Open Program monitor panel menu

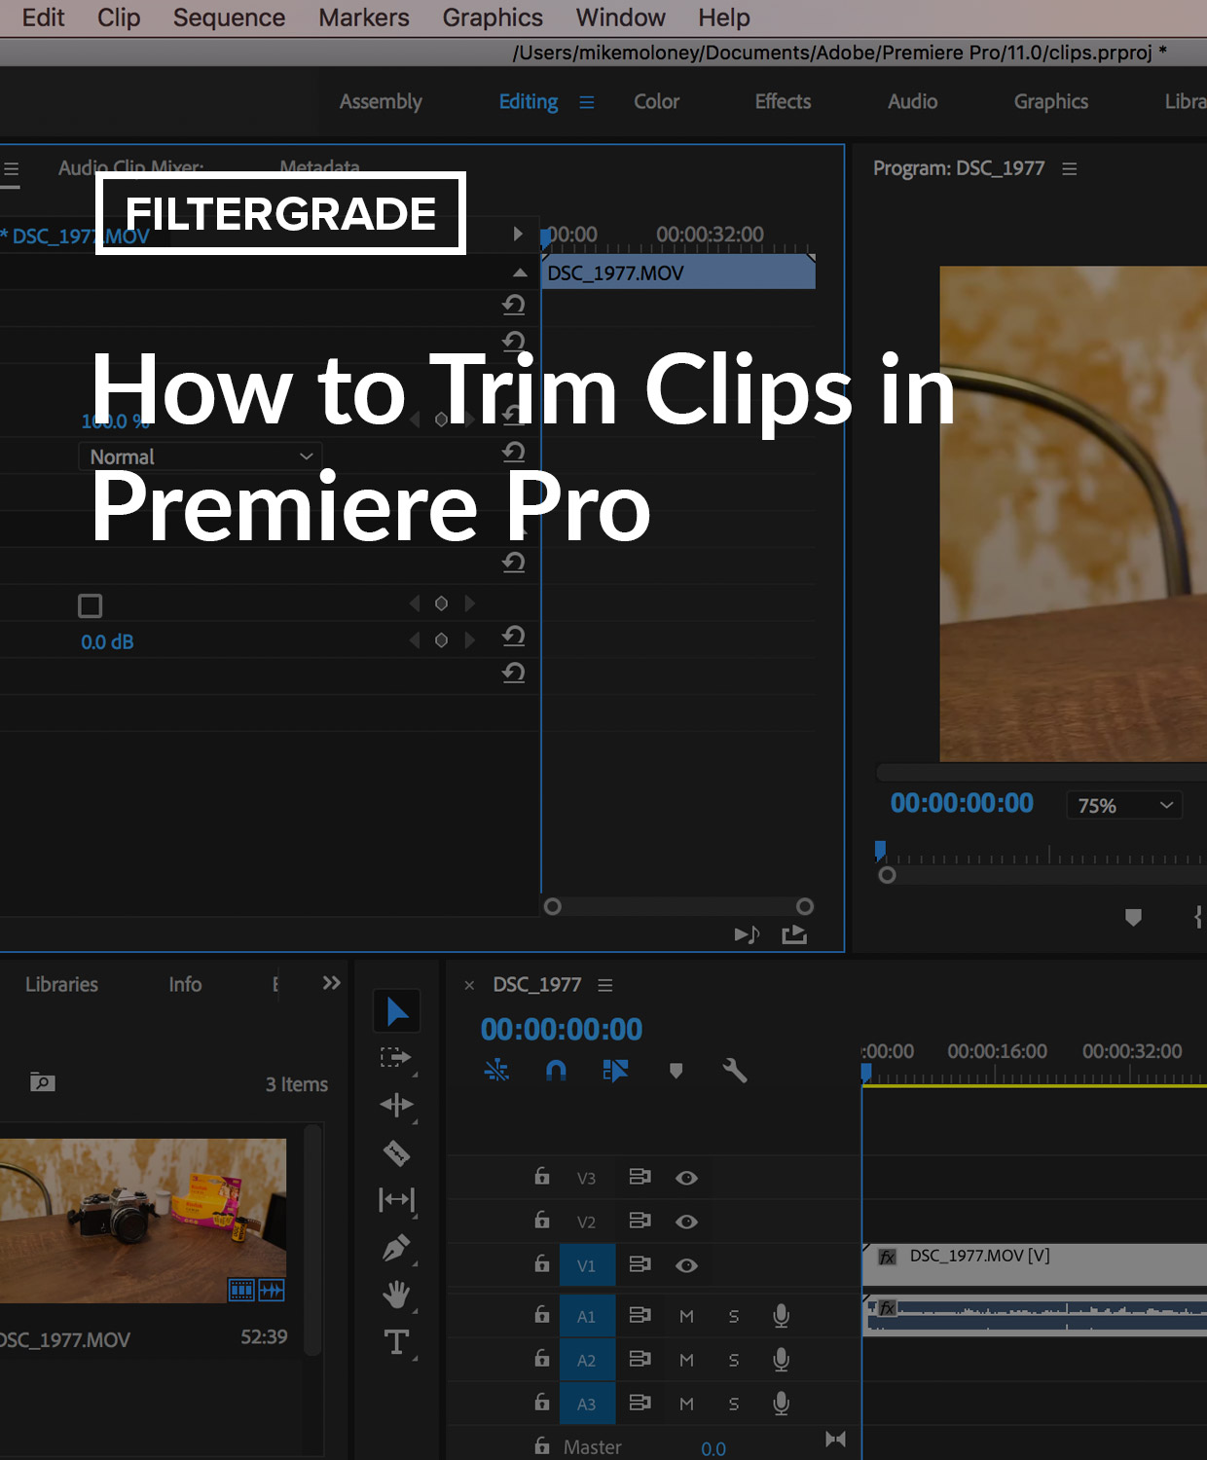[x=1070, y=168]
